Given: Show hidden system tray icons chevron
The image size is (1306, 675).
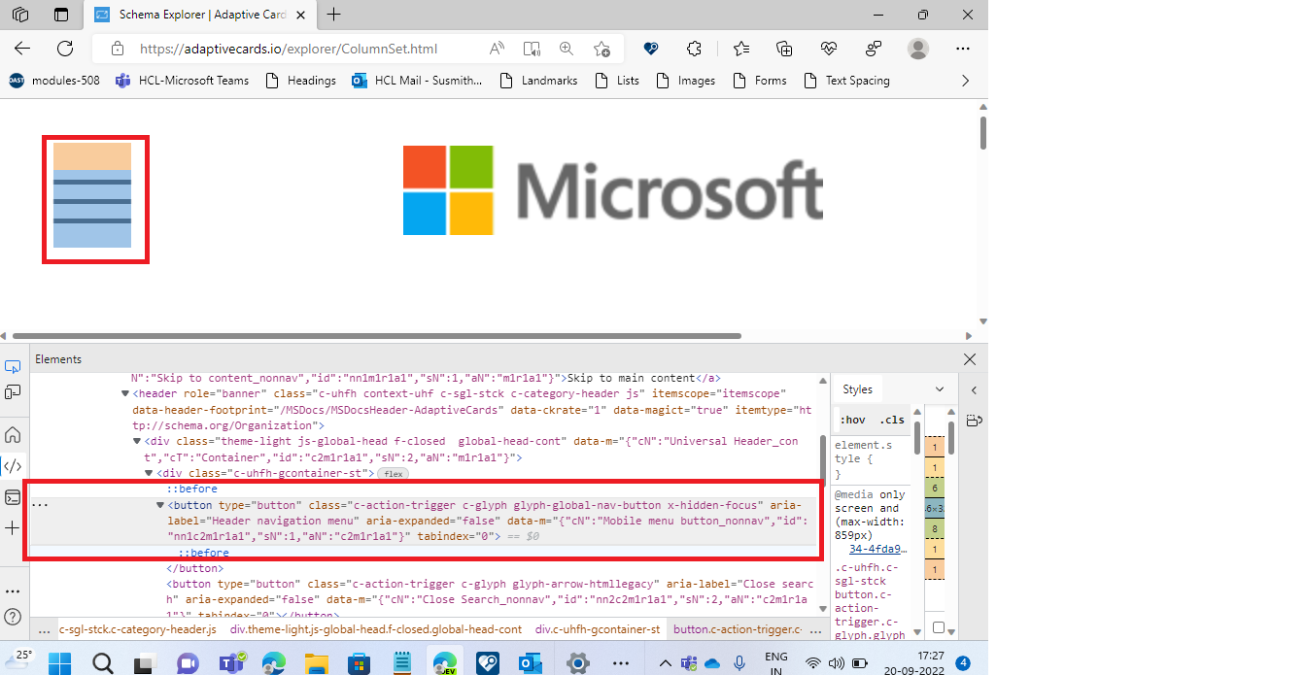Looking at the screenshot, I should click(666, 663).
